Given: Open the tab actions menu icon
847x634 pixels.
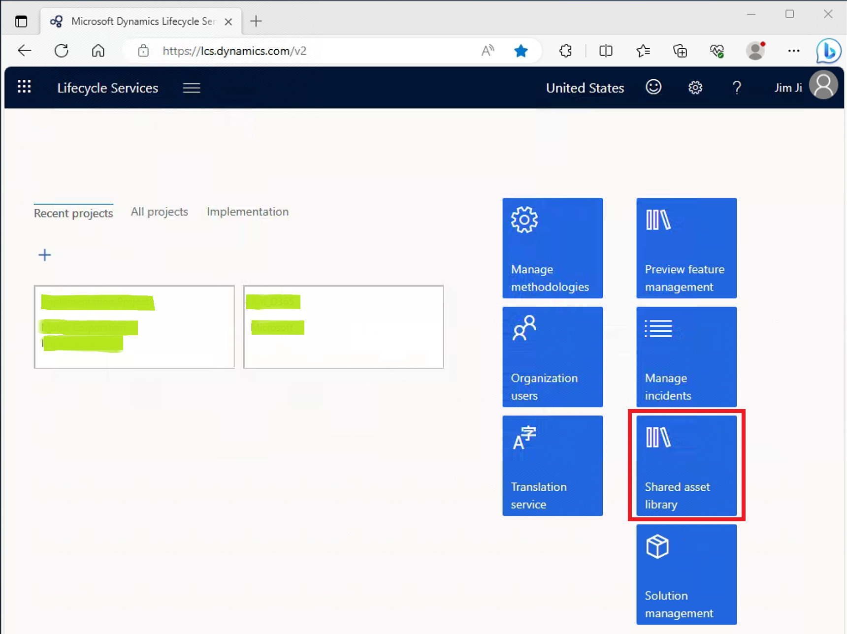Looking at the screenshot, I should tap(21, 21).
